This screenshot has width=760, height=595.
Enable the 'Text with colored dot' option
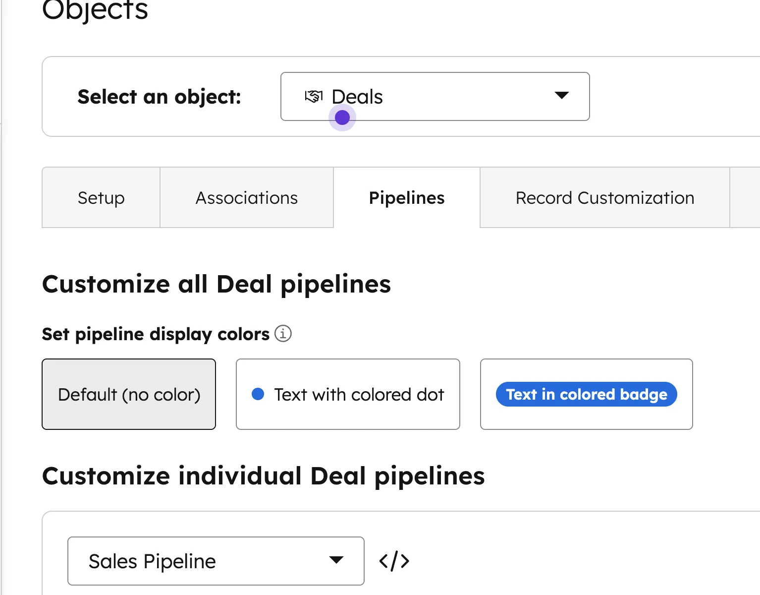tap(347, 394)
